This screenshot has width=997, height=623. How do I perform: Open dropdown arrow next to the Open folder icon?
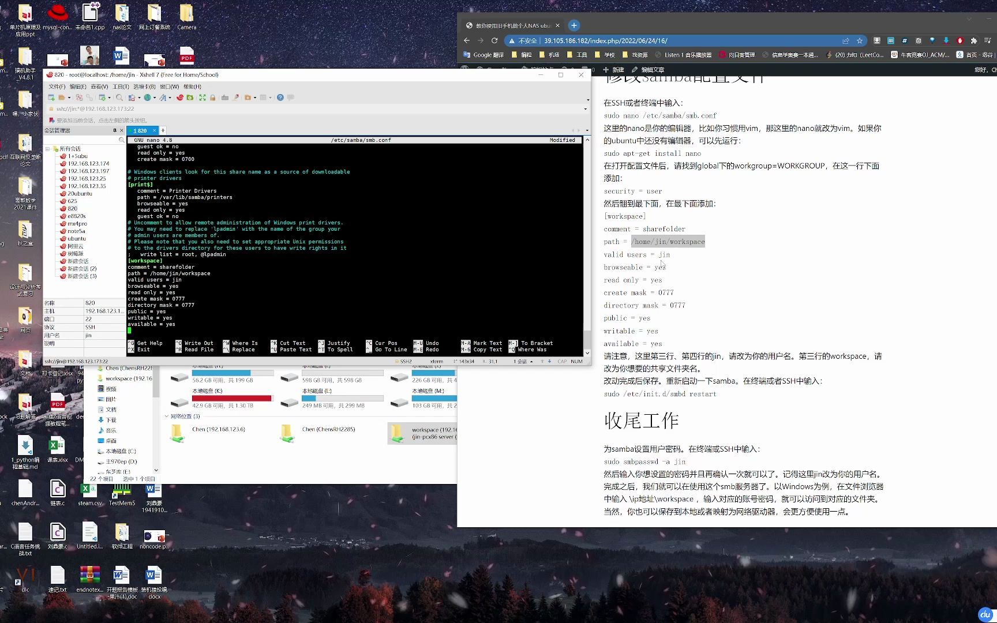tap(69, 97)
